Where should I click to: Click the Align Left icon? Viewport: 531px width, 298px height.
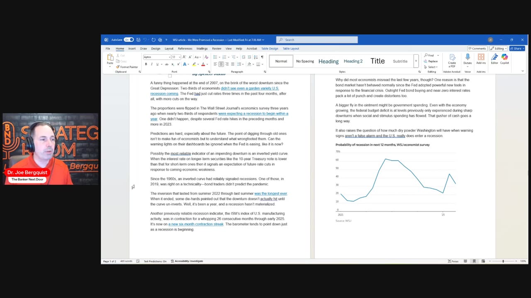tap(215, 64)
